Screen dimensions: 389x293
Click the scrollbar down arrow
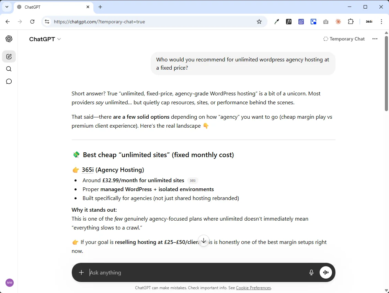pos(386,290)
